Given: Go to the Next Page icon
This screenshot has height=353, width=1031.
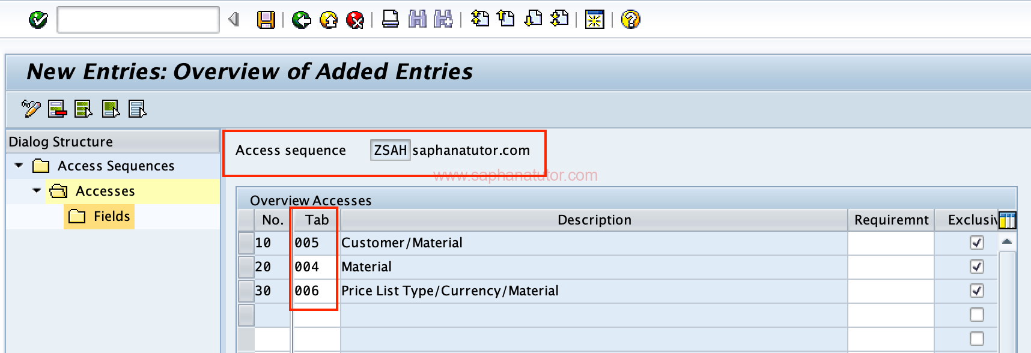Looking at the screenshot, I should (x=533, y=19).
